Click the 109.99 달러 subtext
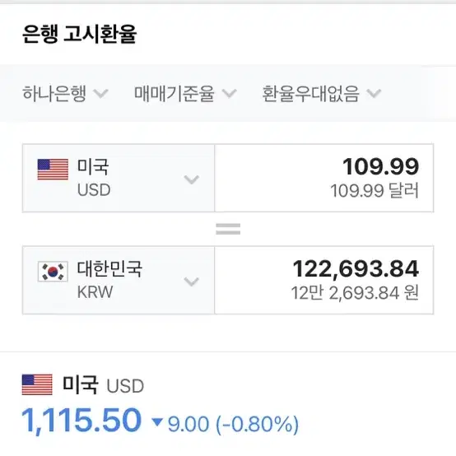This screenshot has height=456, width=456. [375, 191]
